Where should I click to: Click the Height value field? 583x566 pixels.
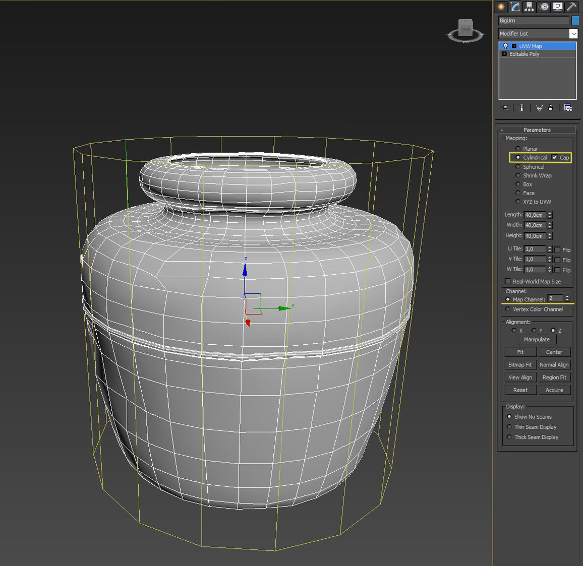tap(535, 235)
